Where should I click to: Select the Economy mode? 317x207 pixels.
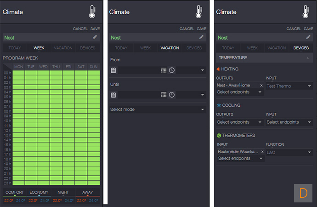click(39, 192)
